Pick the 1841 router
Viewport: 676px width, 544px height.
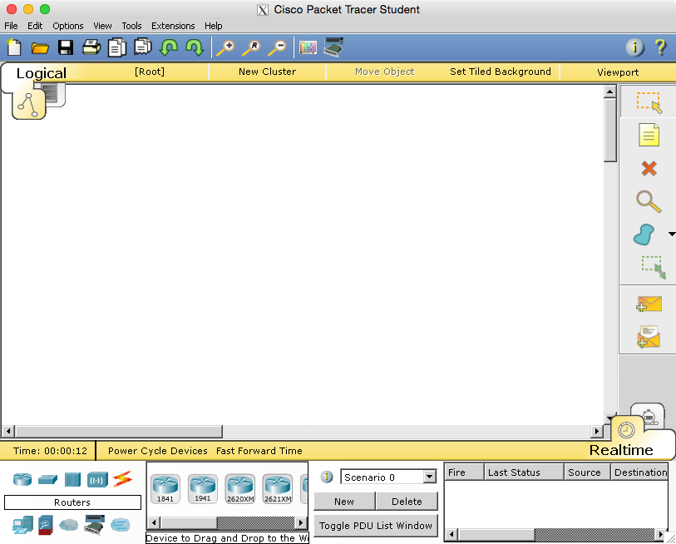pos(165,489)
